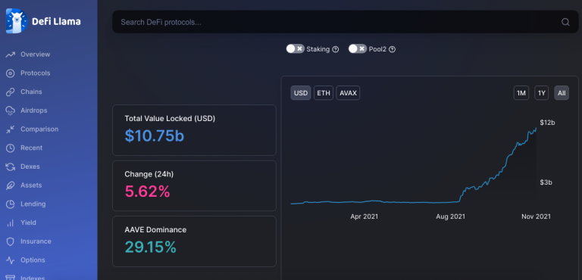Open the Lending category link
The width and height of the screenshot is (582, 280).
33,204
